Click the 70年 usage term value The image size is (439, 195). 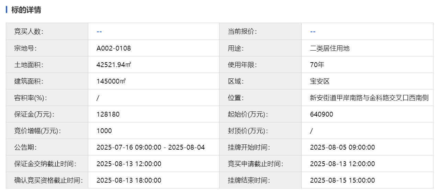click(317, 65)
